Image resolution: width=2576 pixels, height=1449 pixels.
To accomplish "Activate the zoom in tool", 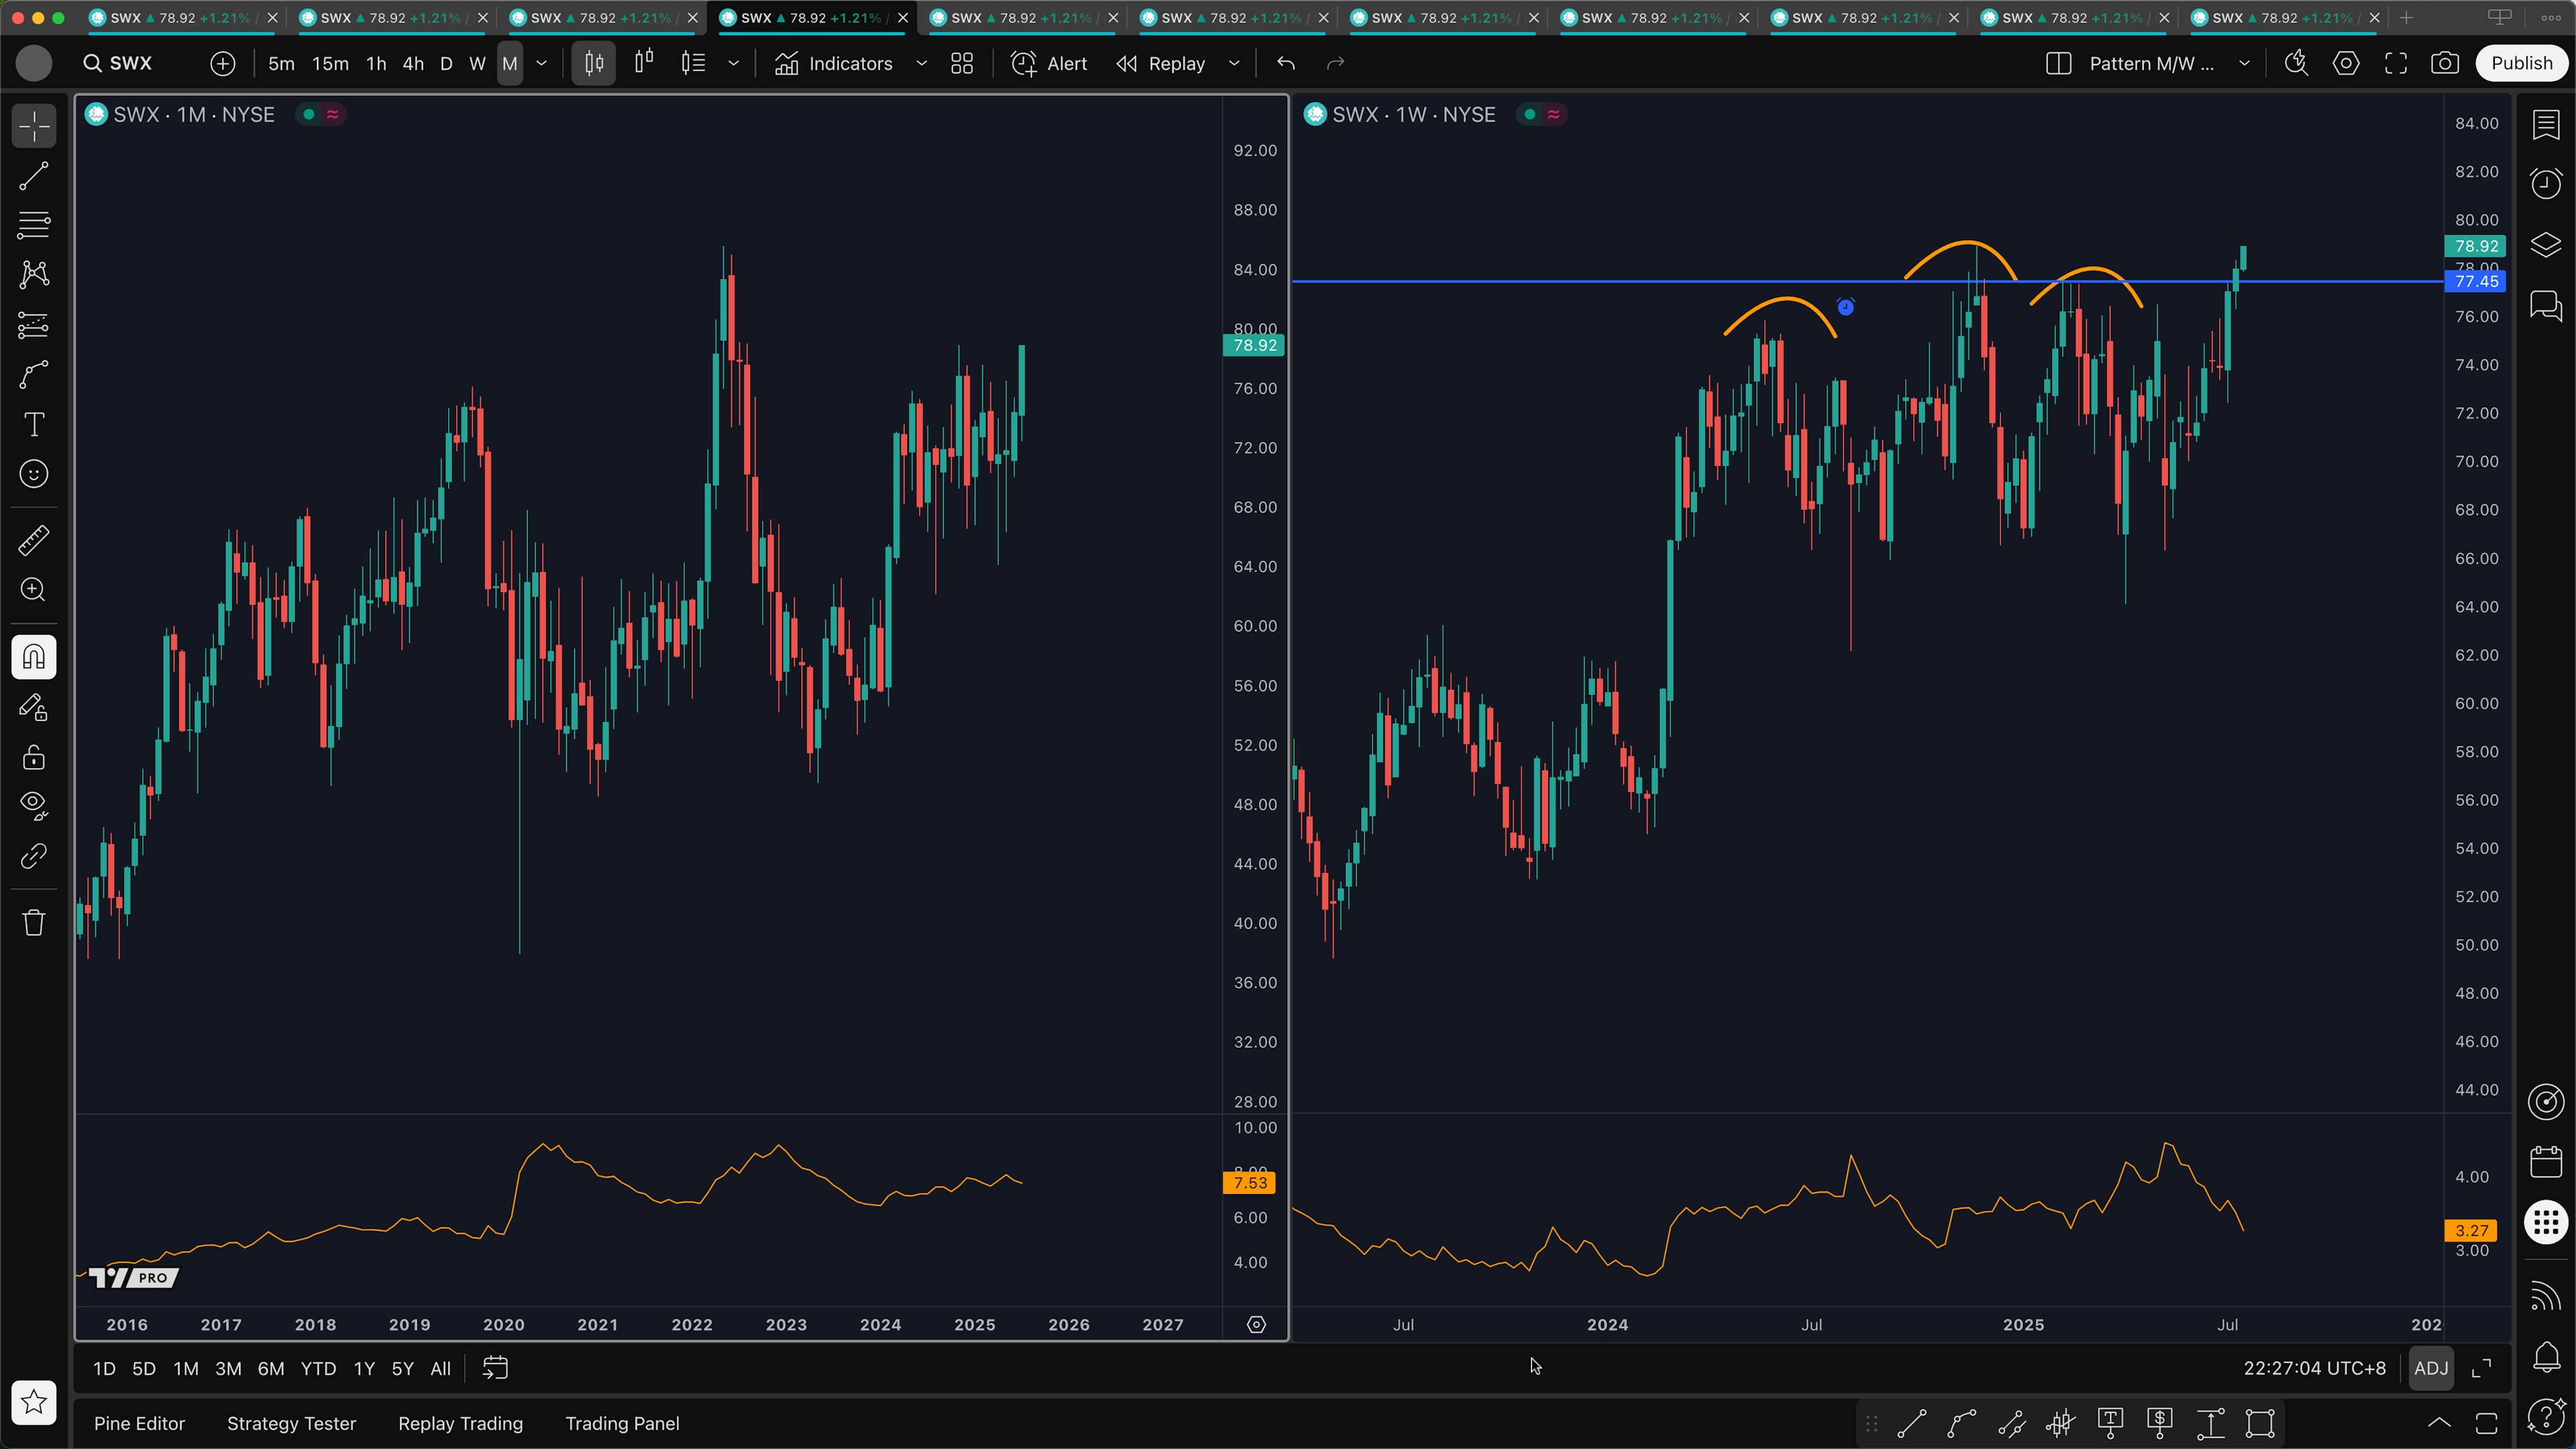I will point(34,590).
